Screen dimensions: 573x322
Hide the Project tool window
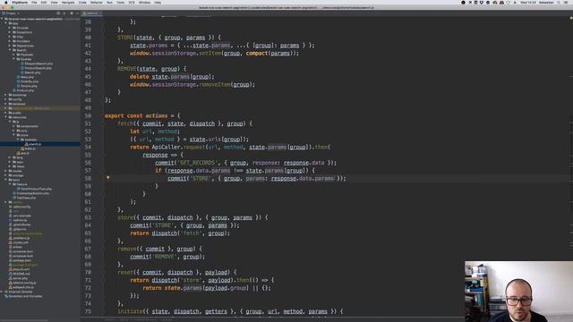click(x=78, y=13)
